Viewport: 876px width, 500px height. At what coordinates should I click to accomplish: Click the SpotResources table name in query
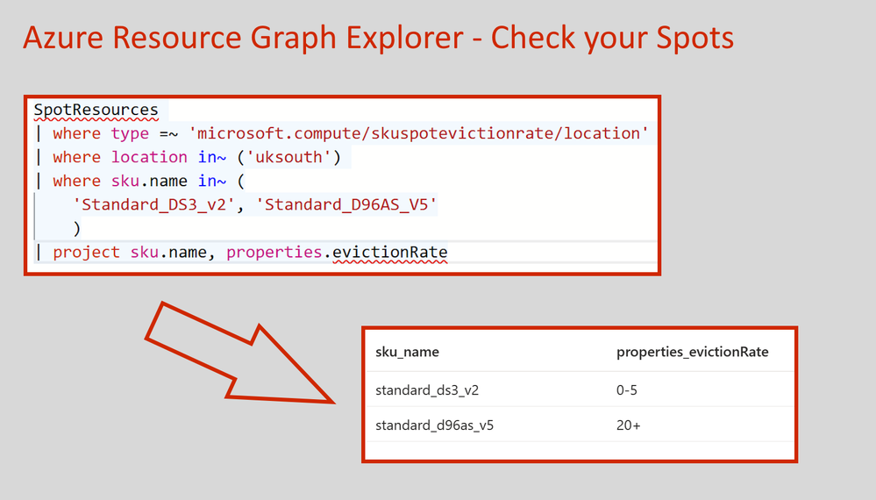tap(96, 111)
